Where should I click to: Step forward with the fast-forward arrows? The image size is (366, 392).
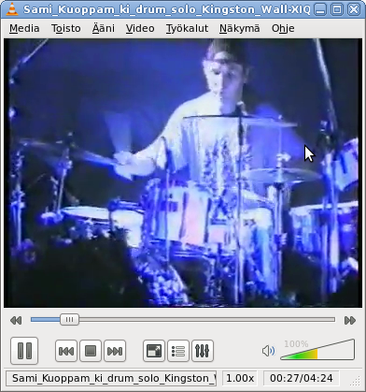click(x=350, y=320)
